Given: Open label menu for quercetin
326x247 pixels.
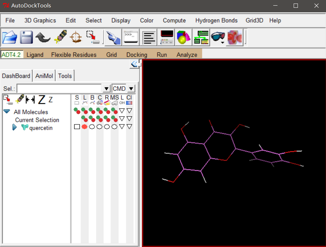Looking at the screenshot, I should coord(122,126).
